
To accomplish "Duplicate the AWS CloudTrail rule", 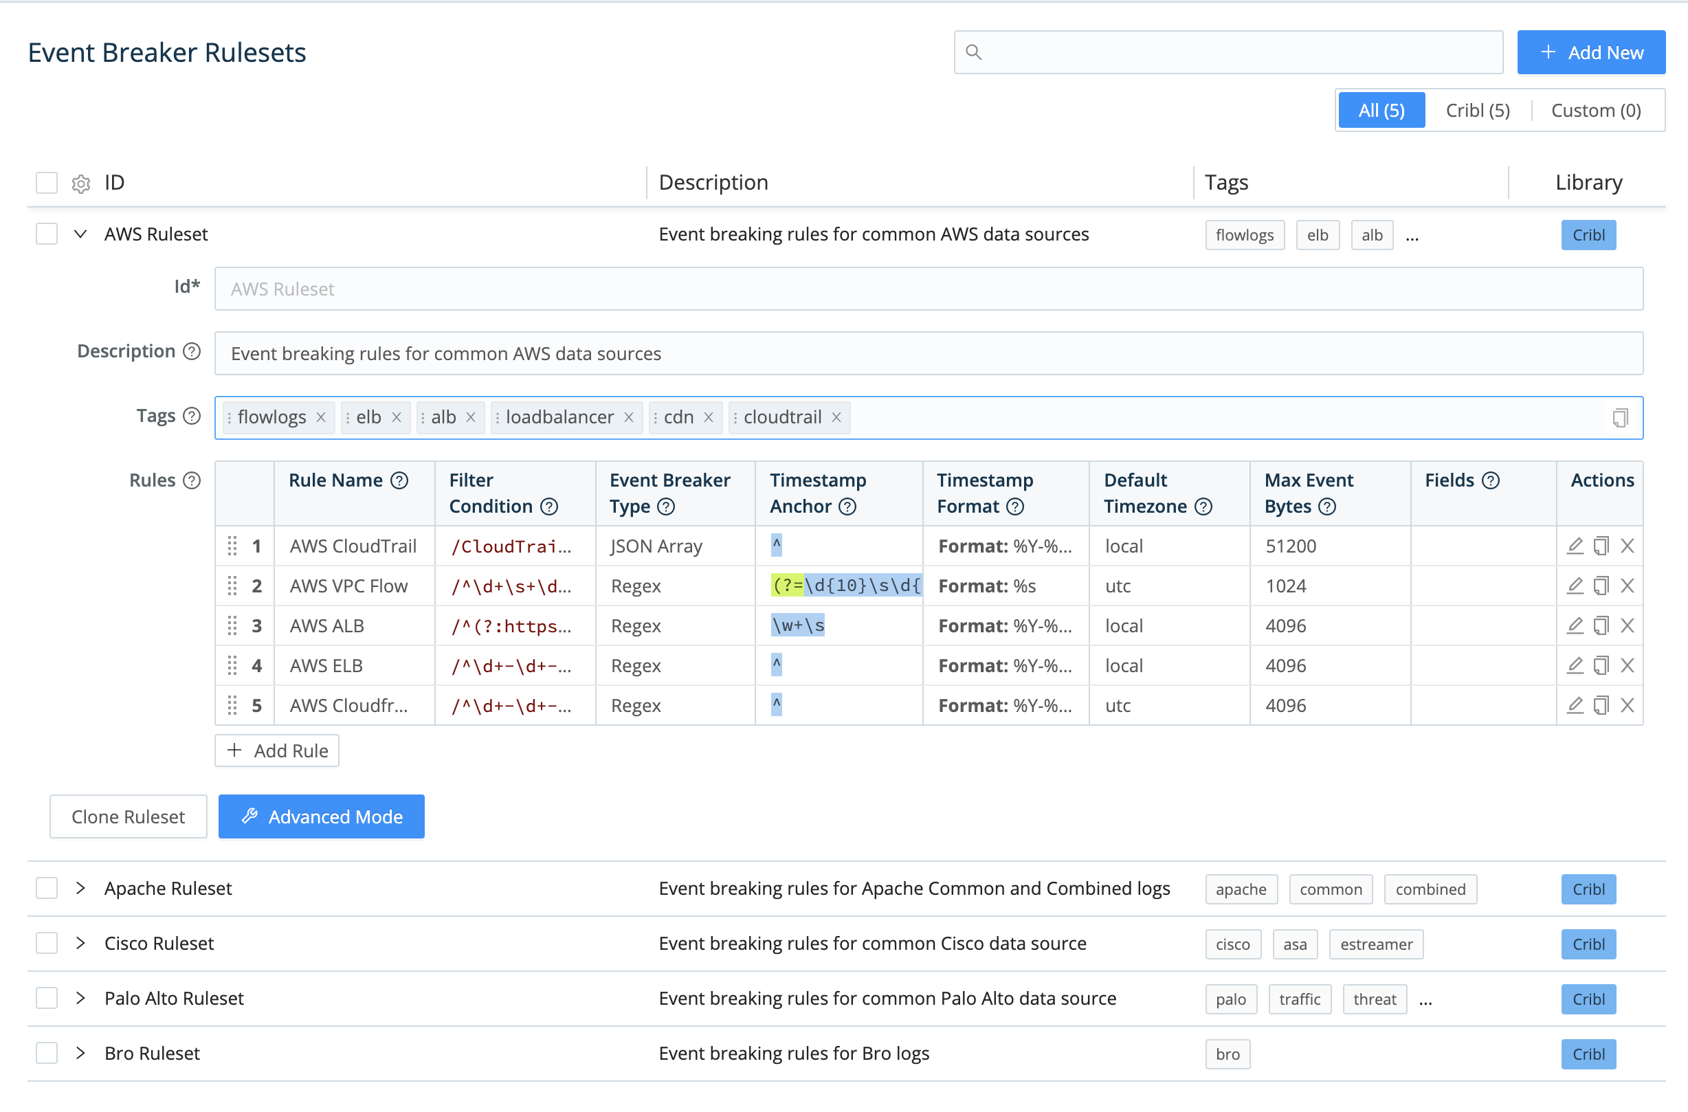I will tap(1601, 546).
